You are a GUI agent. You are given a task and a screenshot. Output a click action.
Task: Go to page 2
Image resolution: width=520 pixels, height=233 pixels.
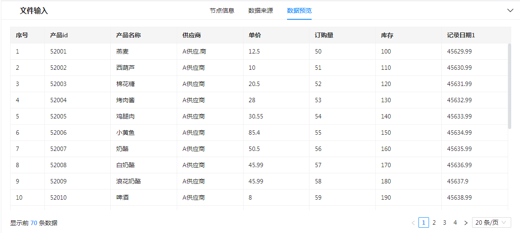pyautogui.click(x=434, y=222)
